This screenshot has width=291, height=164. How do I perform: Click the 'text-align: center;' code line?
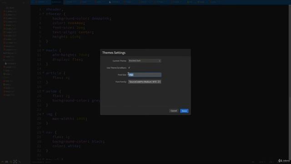coord(73,32)
